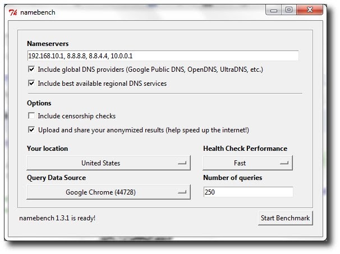Enable Include censorship checks option
Image resolution: width=340 pixels, height=254 pixels.
point(31,116)
